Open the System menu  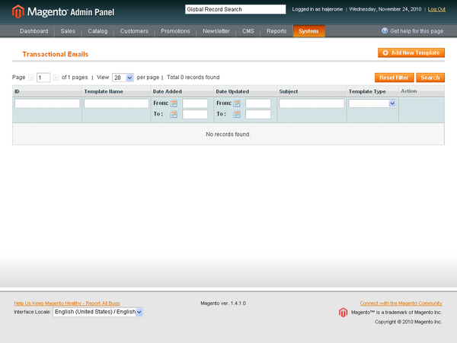tap(308, 31)
